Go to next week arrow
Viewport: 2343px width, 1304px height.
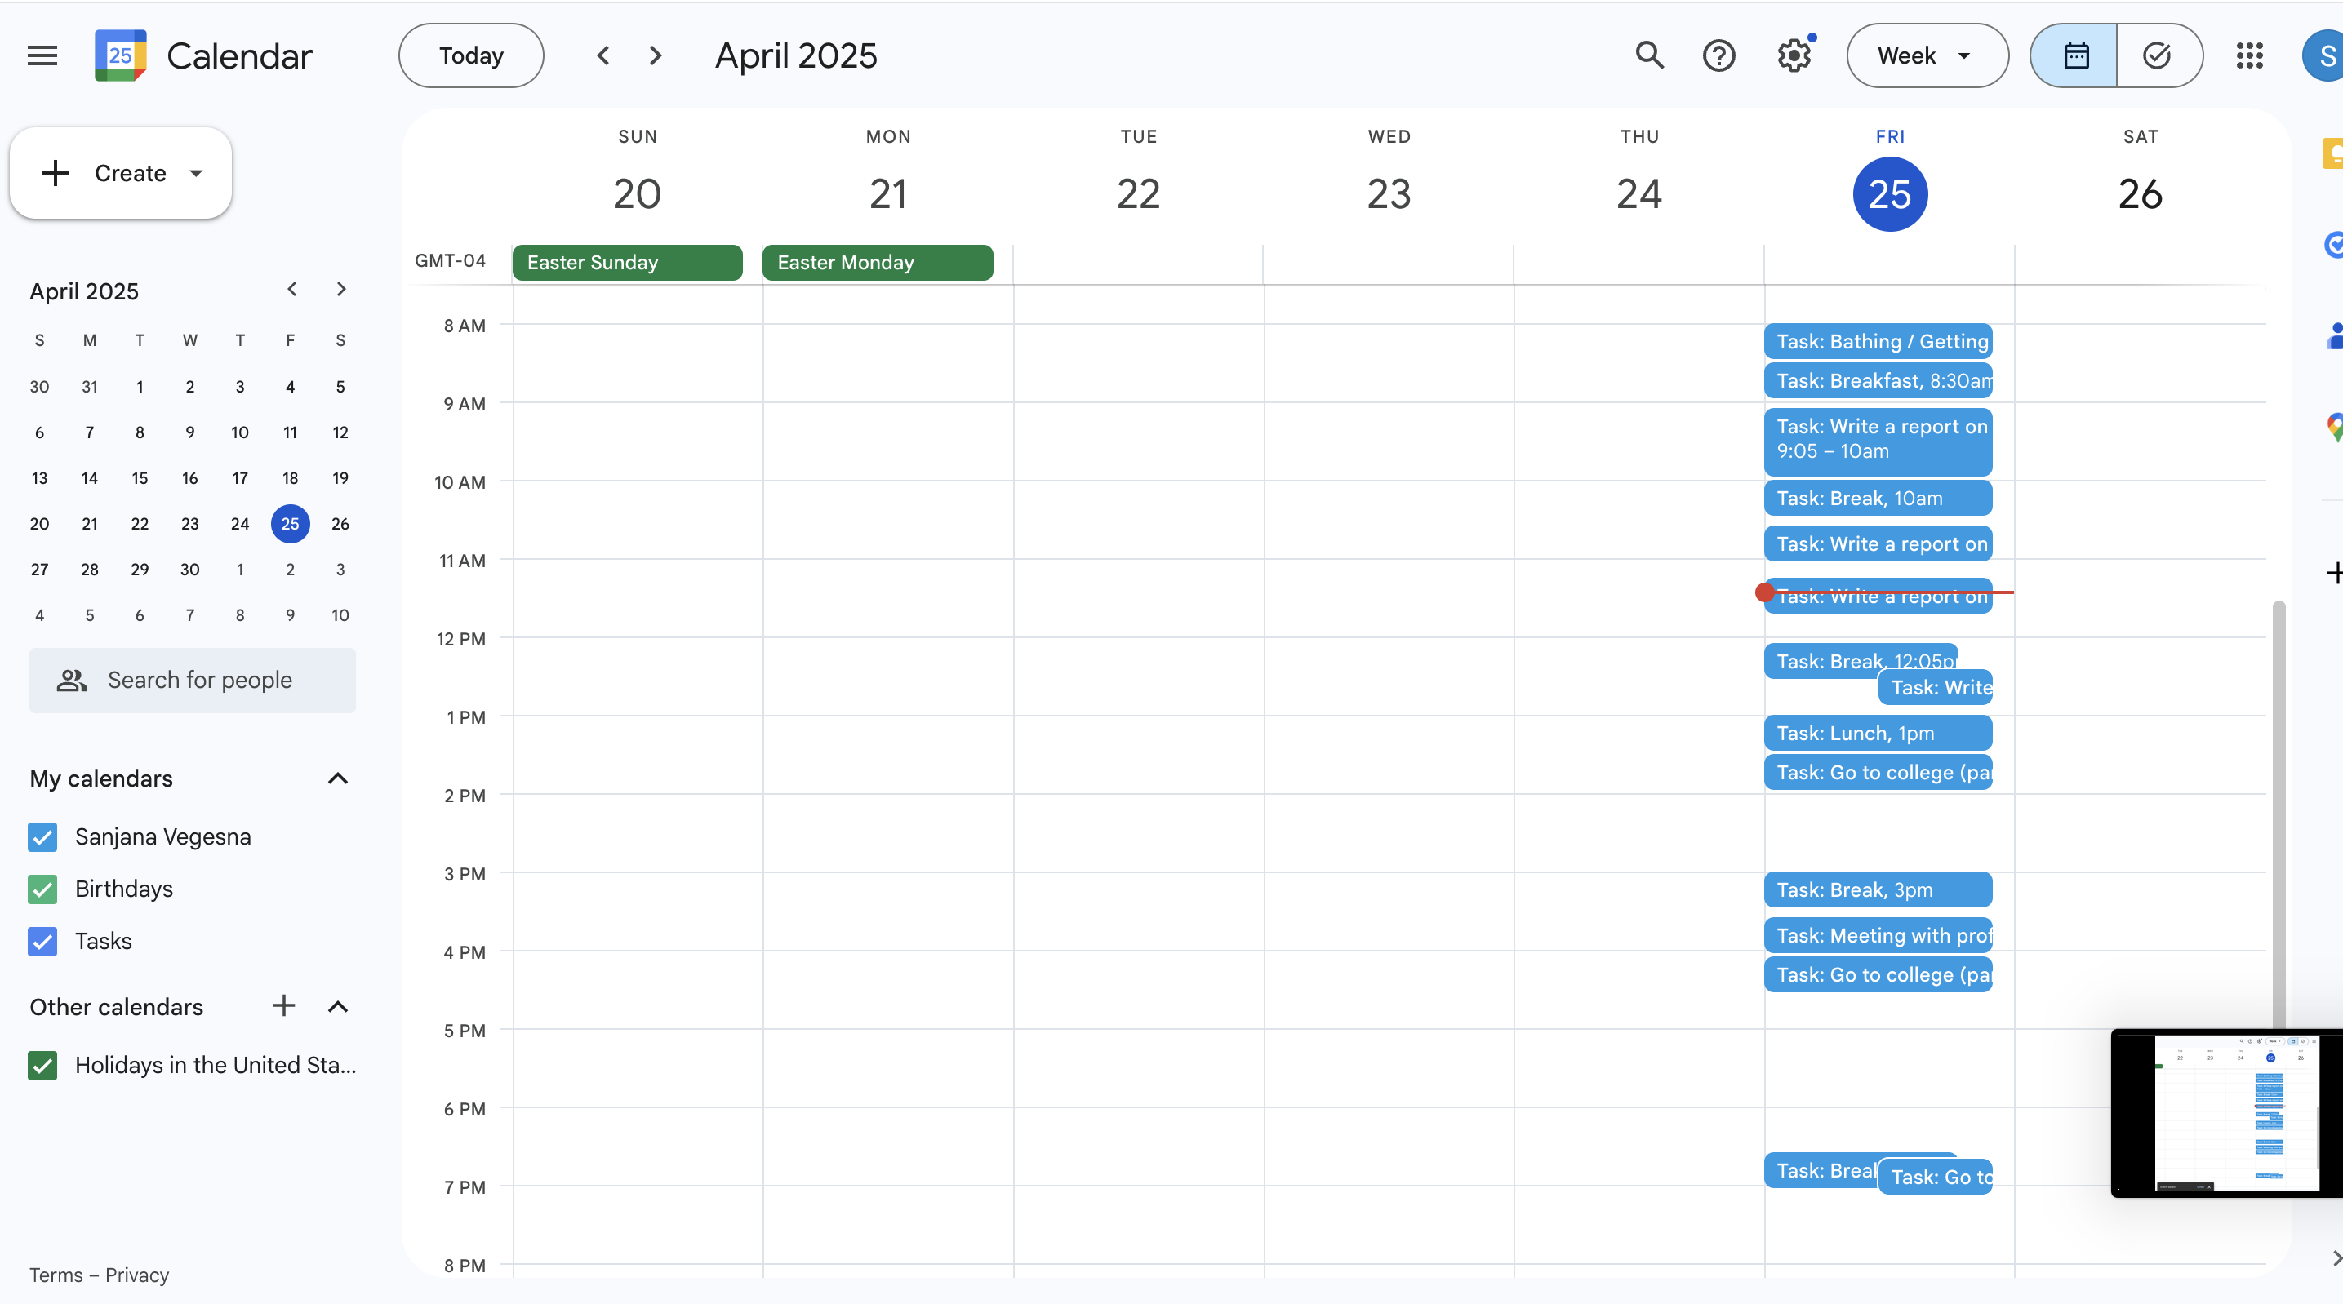[x=655, y=55]
